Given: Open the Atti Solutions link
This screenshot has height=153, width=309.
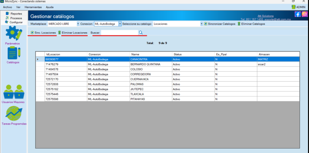Looking at the screenshot, I should tap(266, 16).
